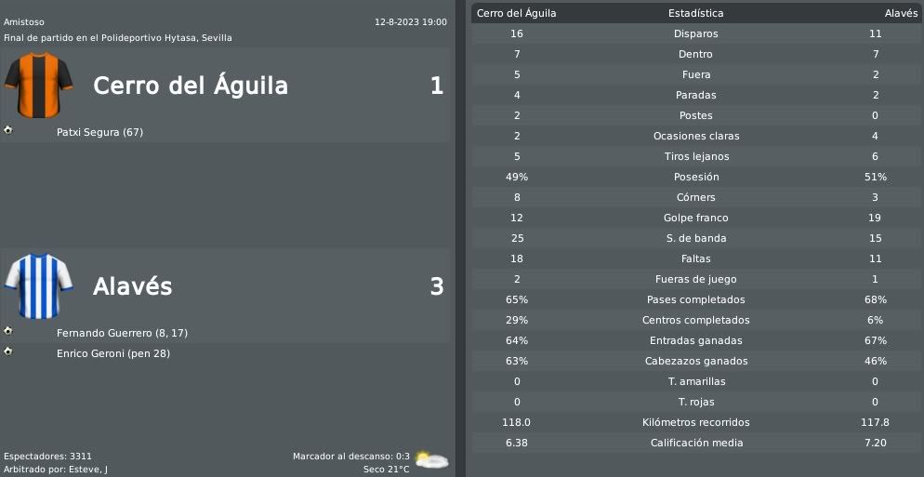The image size is (924, 477).
Task: Click the partly cloudy weather icon
Action: [431, 460]
